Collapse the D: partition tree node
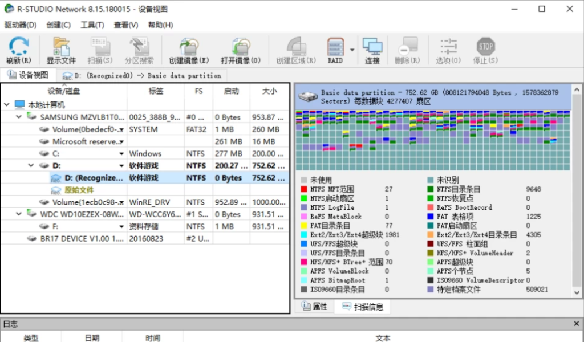 tap(31, 166)
